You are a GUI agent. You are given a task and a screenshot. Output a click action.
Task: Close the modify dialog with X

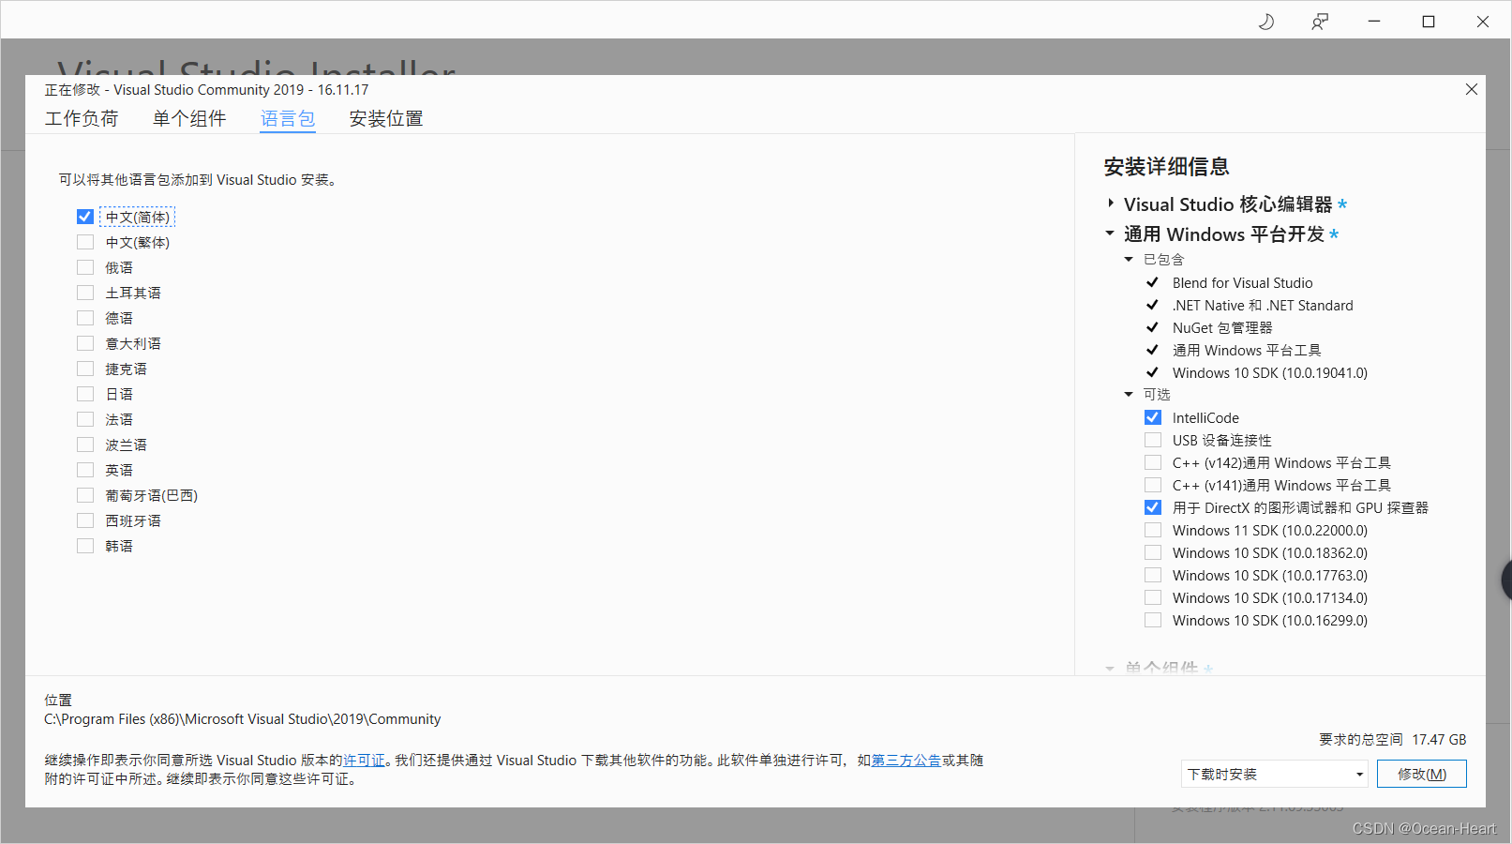pos(1472,89)
